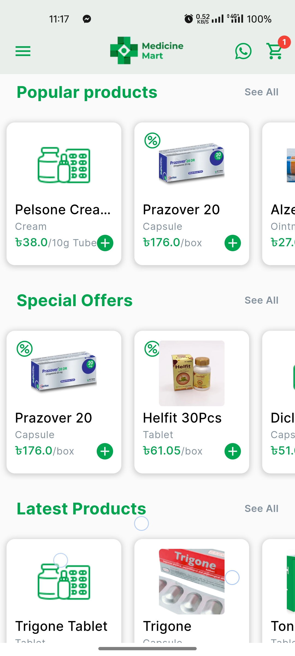This screenshot has width=295, height=656.
Task: Tap the Medicine Mart logo
Action: 147,51
